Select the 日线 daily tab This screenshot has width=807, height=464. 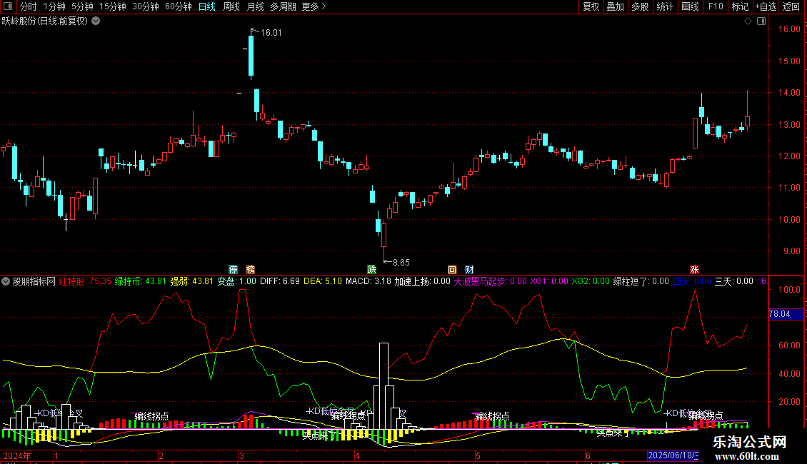tap(207, 6)
